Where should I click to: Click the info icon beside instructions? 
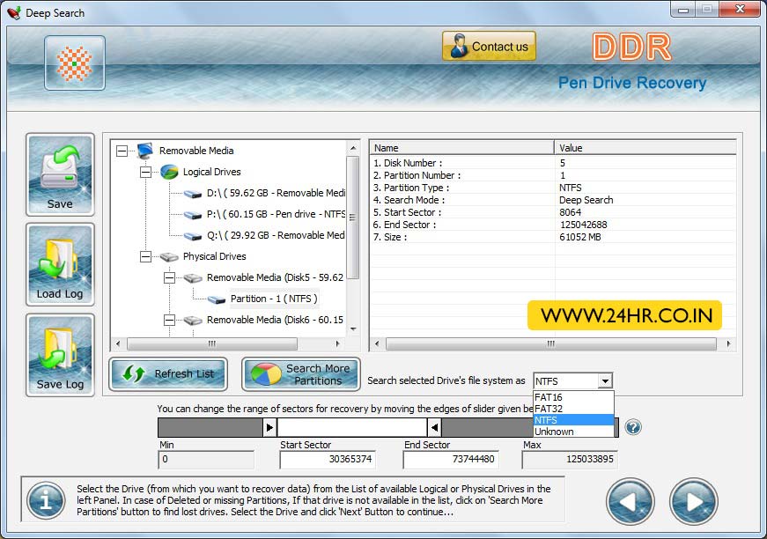[46, 501]
